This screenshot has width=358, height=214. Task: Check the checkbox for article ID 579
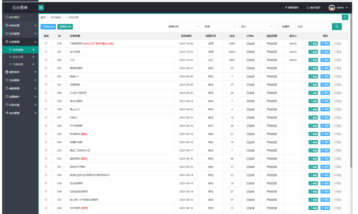[46, 44]
